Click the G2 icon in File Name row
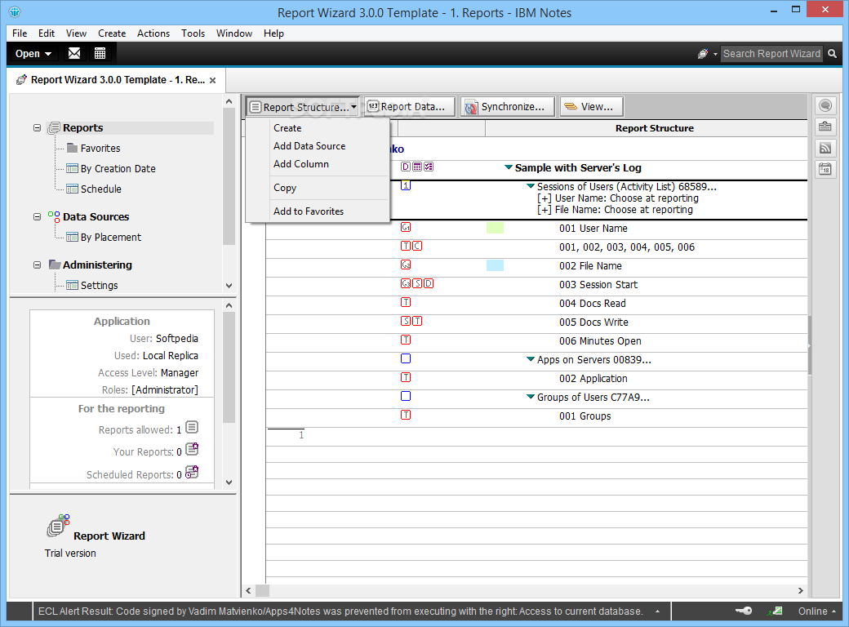Image resolution: width=849 pixels, height=627 pixels. (406, 265)
